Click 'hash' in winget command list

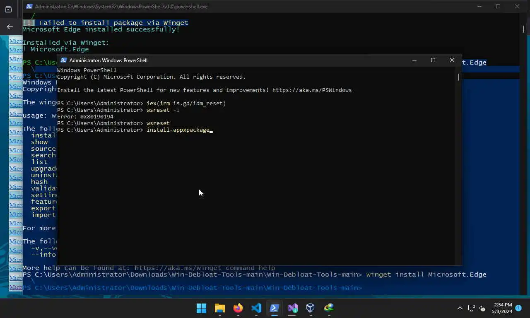39,182
